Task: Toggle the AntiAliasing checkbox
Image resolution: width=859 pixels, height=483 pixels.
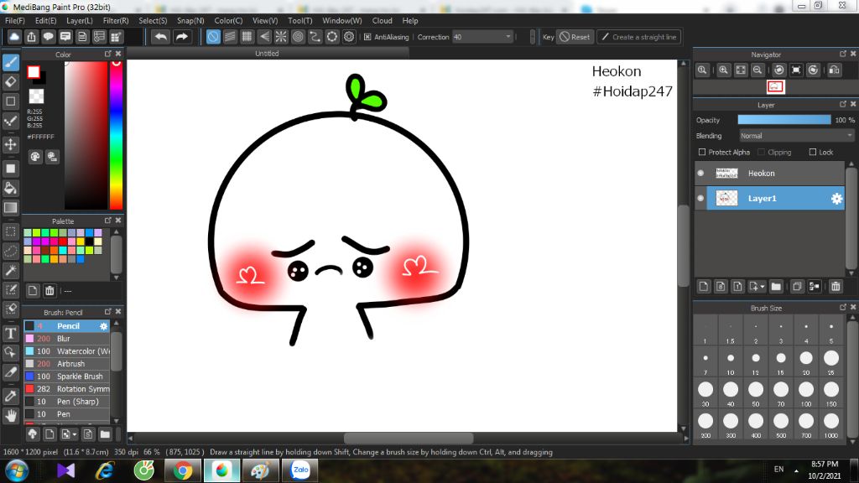Action: (367, 37)
